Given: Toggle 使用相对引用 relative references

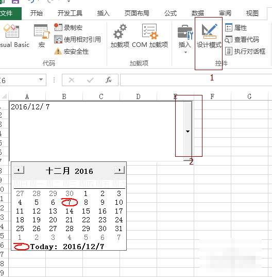Looking at the screenshot, I should click(x=77, y=39).
